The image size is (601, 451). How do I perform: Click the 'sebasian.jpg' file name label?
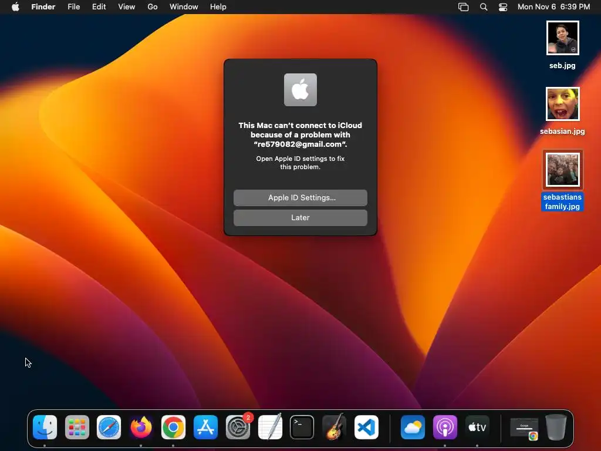pos(562,131)
